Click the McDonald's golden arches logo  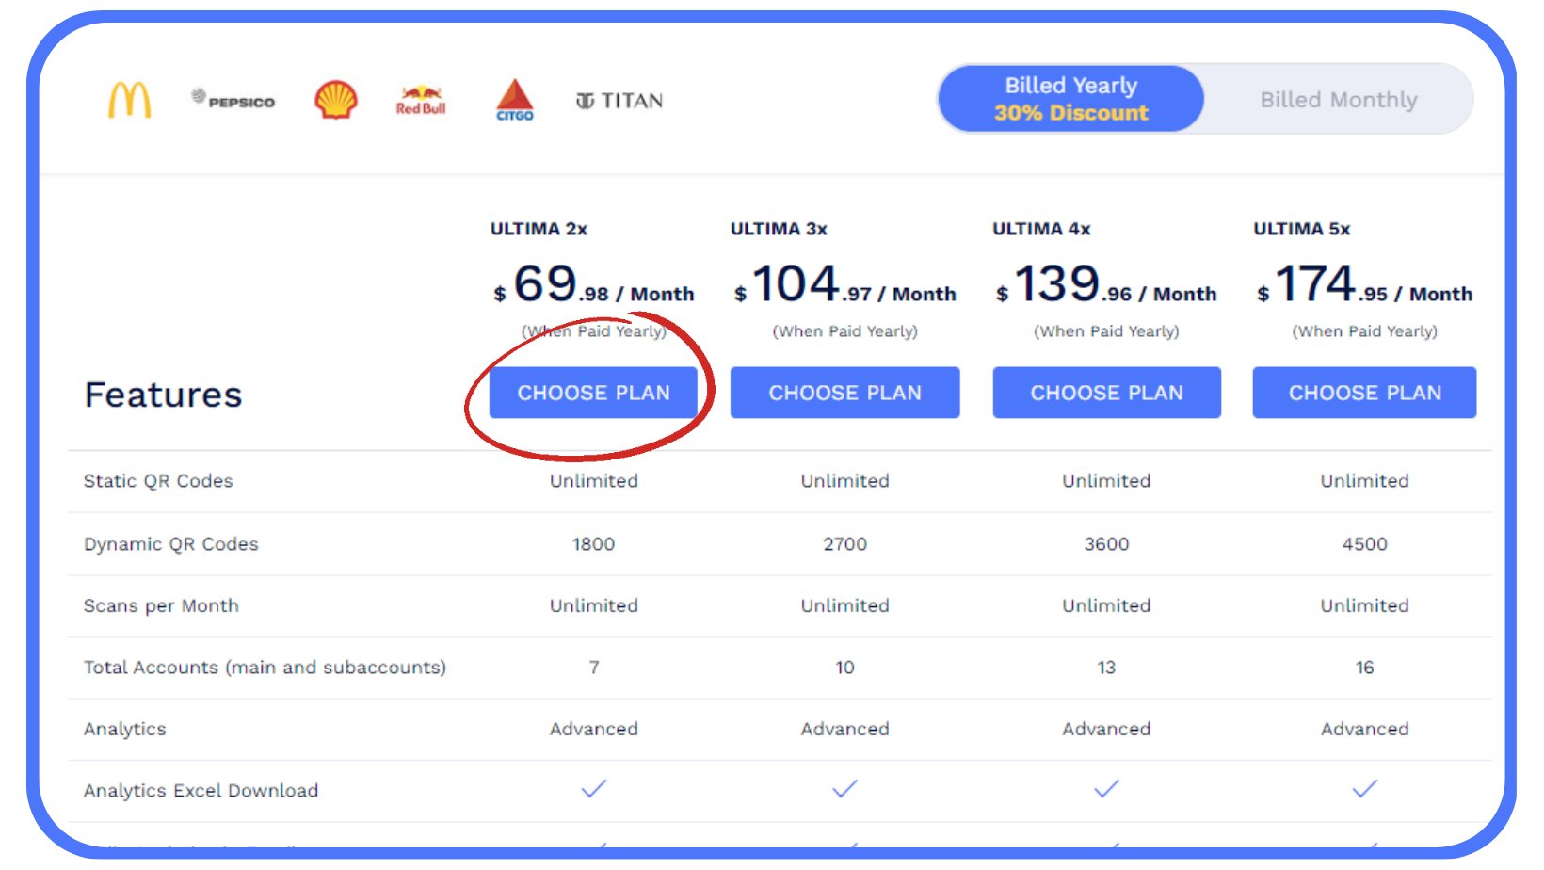(130, 100)
